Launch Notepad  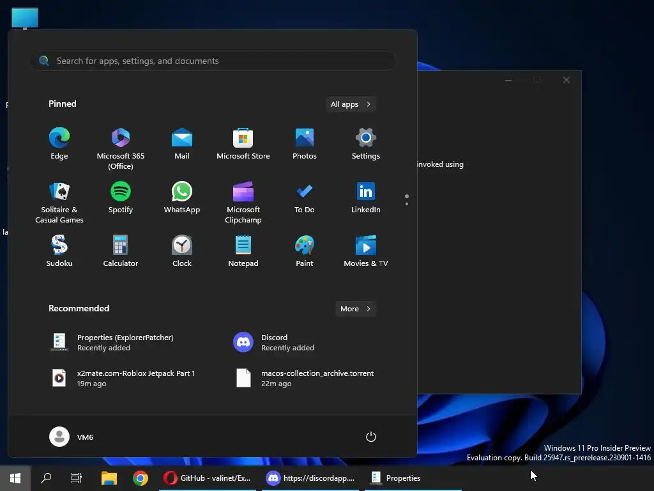pyautogui.click(x=243, y=252)
